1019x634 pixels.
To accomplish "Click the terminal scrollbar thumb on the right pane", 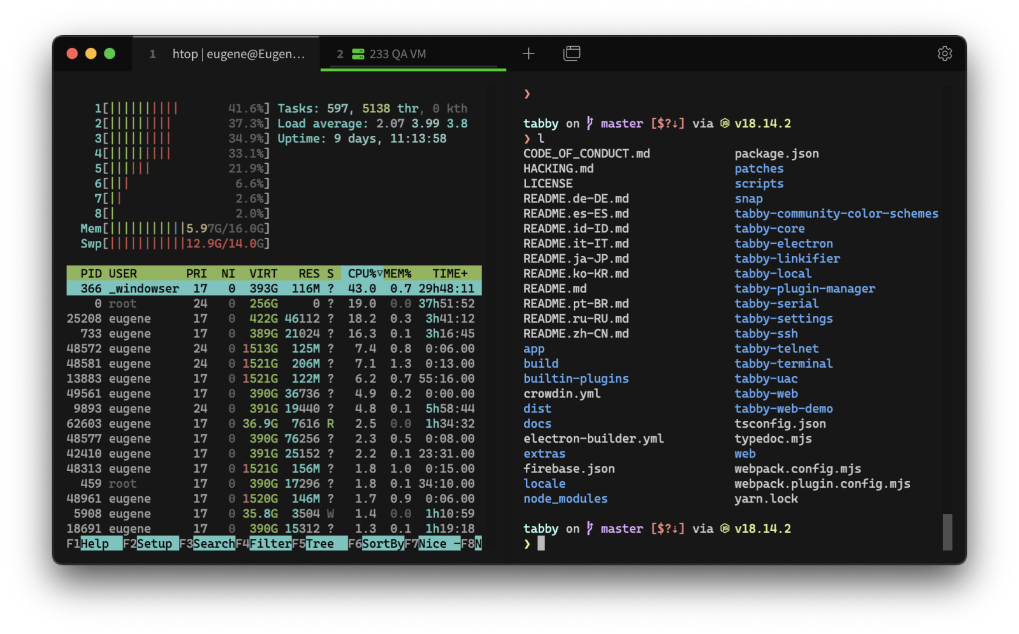I will [x=947, y=532].
